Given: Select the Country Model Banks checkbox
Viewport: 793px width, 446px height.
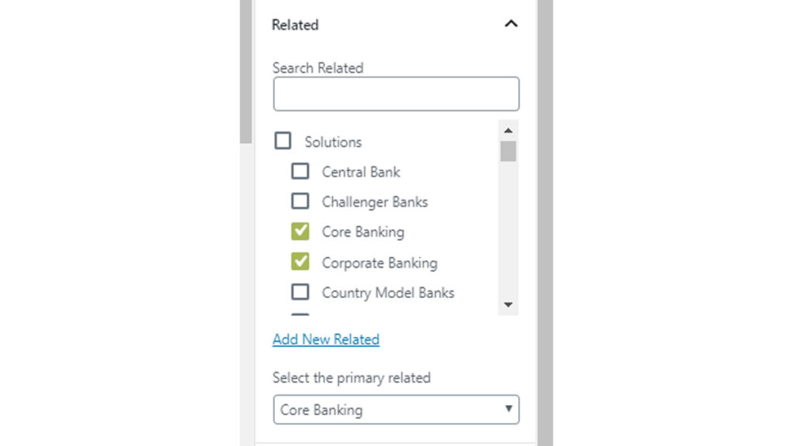Looking at the screenshot, I should [x=300, y=292].
